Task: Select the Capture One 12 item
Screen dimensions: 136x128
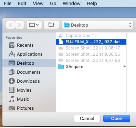Action: [91, 36]
